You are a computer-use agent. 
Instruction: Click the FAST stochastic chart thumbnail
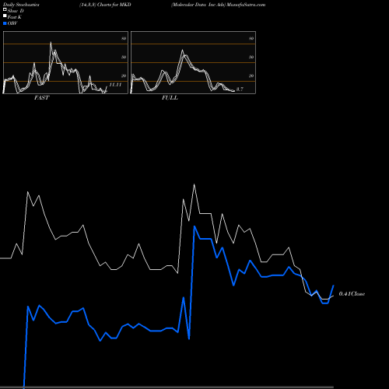(65, 62)
